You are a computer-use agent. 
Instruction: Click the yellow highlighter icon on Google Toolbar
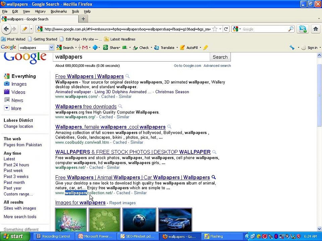pos(206,48)
